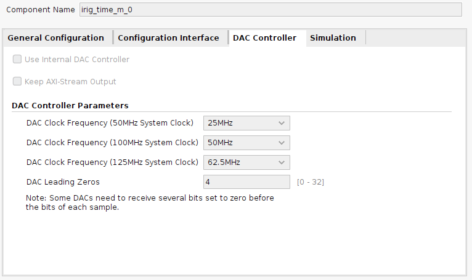Click the DAC Controller Parameters heading

[70, 106]
